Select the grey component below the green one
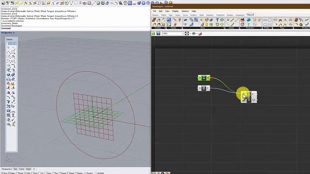The image size is (310, 174). click(204, 88)
